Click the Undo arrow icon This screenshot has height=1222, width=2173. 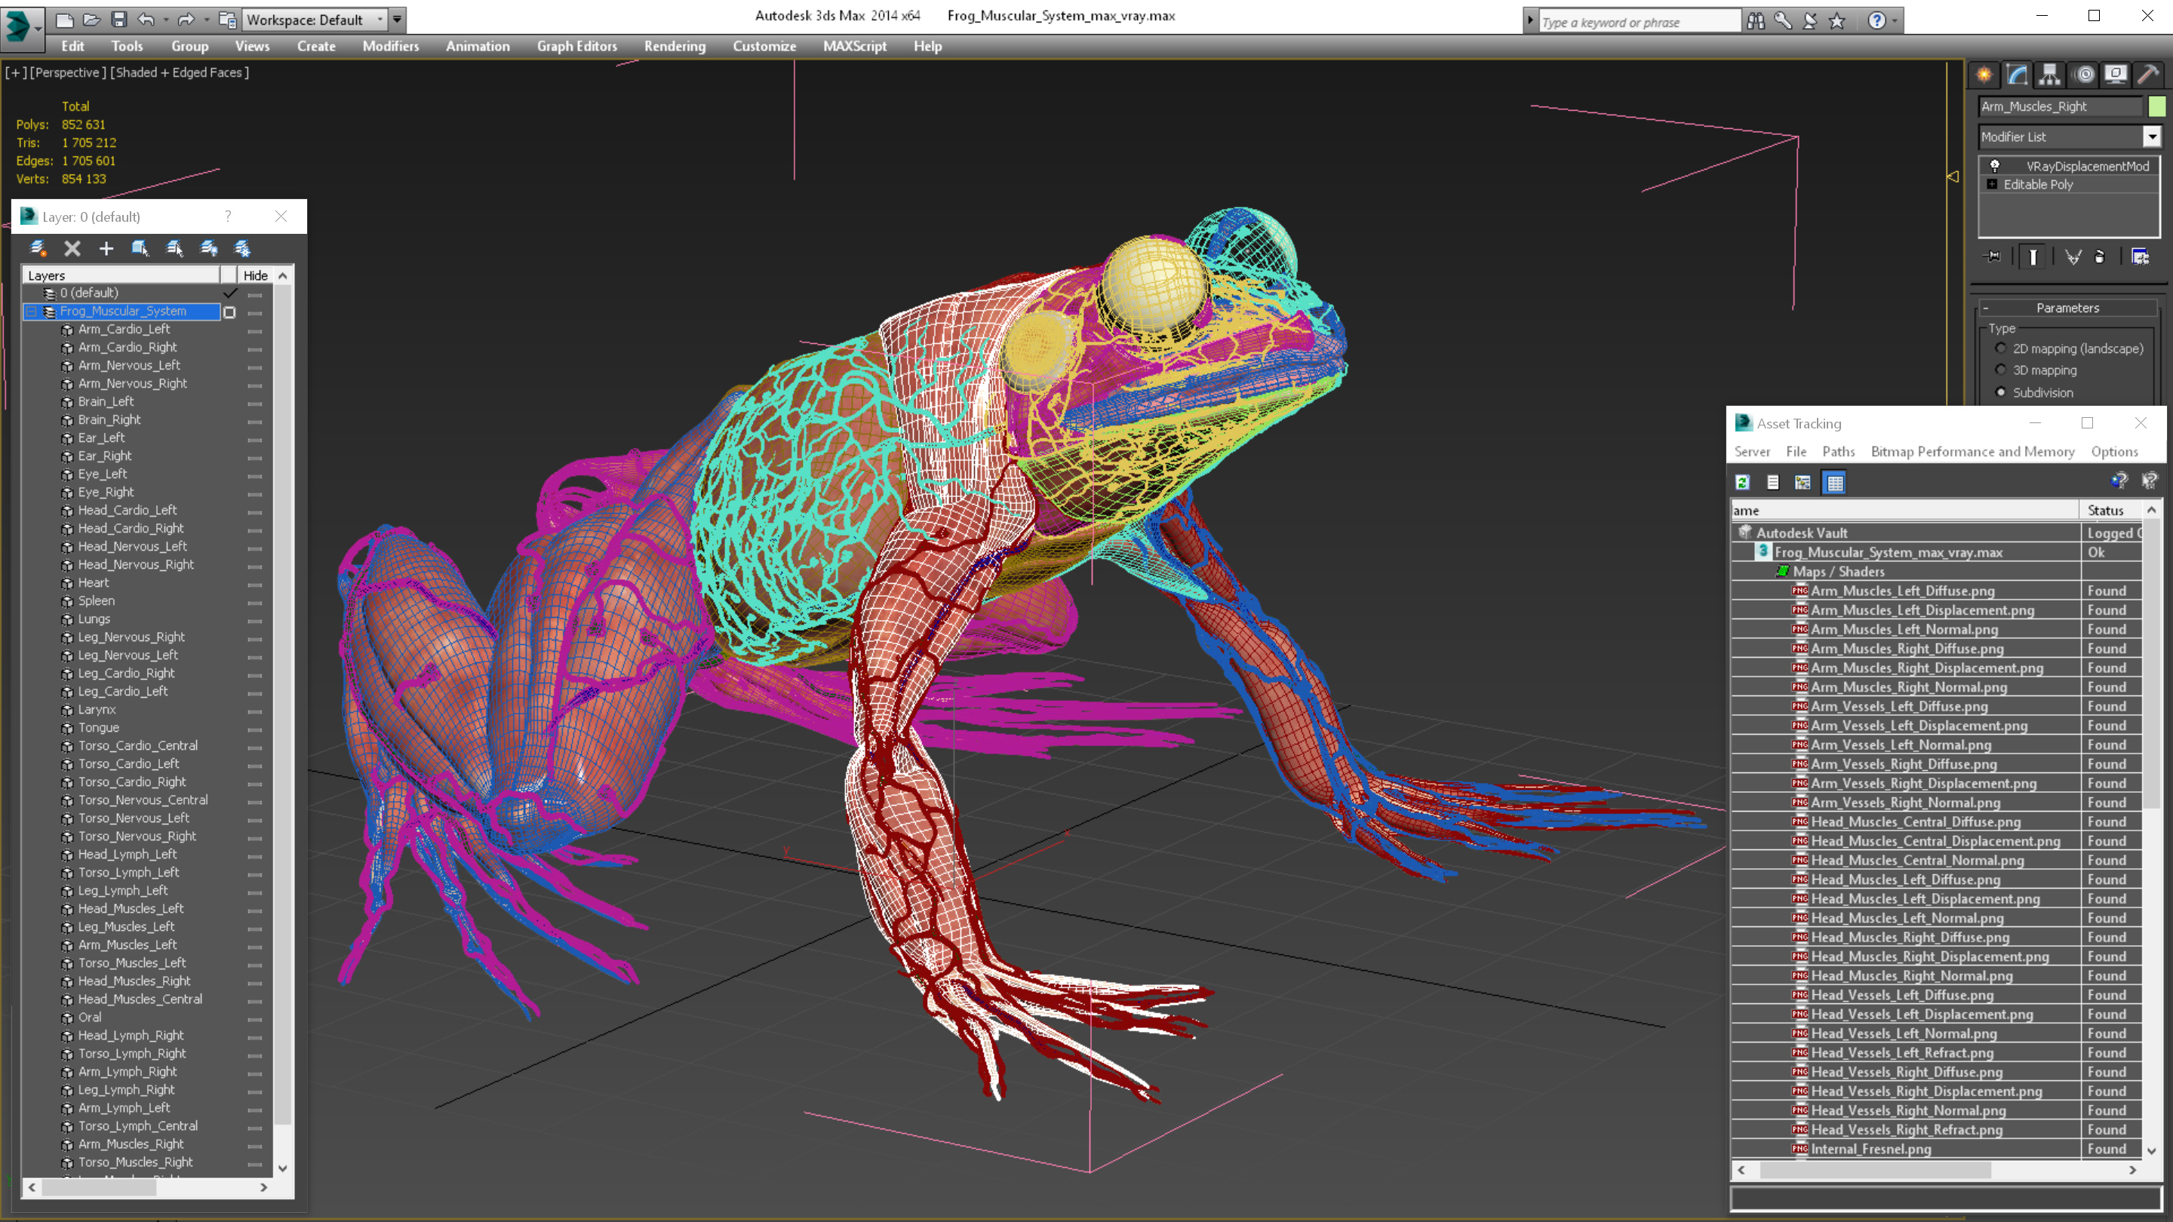(146, 20)
